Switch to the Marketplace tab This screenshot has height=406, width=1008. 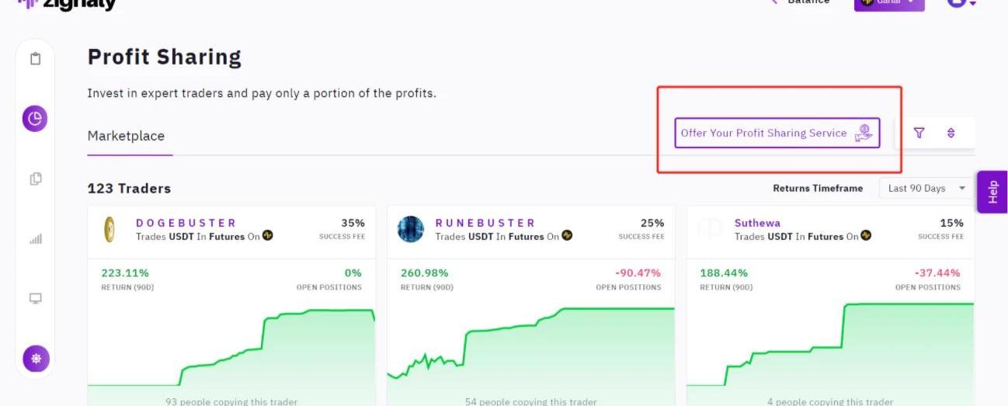126,136
